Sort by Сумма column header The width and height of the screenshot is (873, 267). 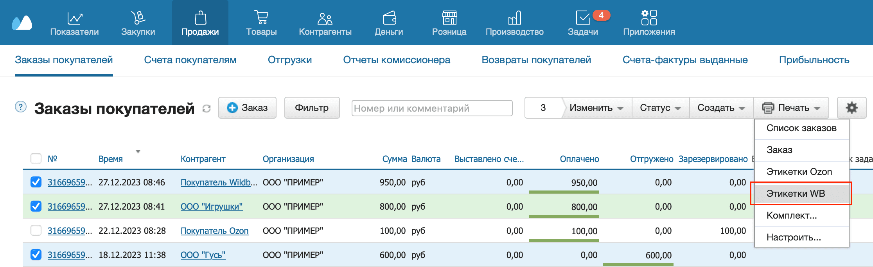(x=395, y=159)
